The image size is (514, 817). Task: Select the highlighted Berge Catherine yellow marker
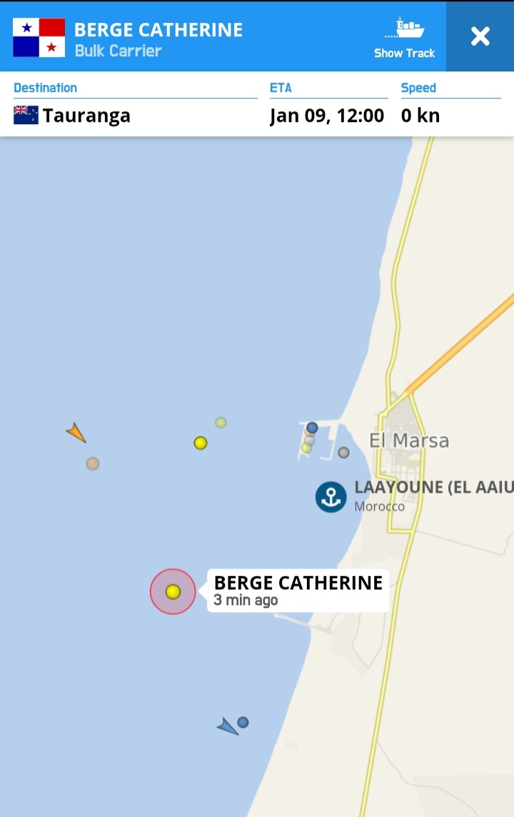173,592
